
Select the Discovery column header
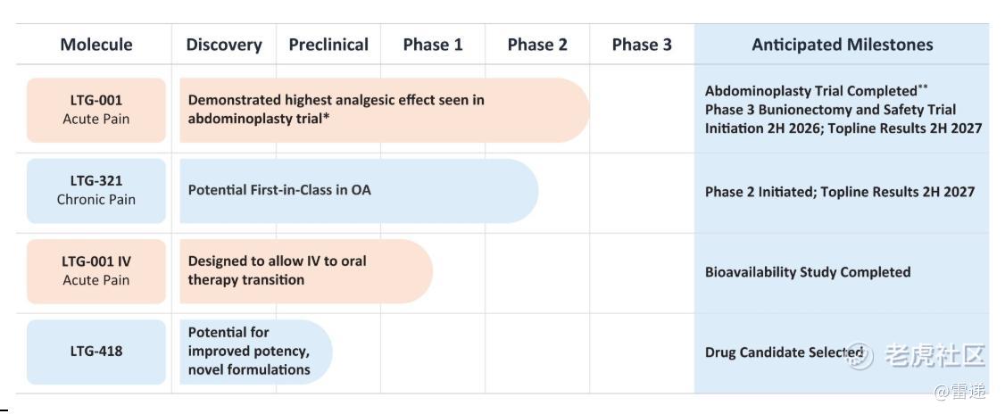pos(224,45)
